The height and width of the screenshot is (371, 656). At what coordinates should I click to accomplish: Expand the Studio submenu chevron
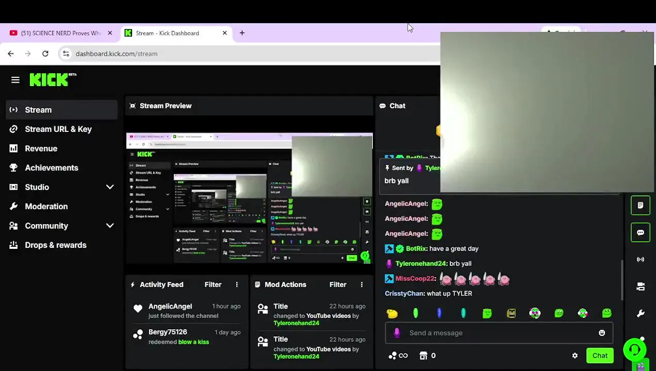[x=110, y=187]
